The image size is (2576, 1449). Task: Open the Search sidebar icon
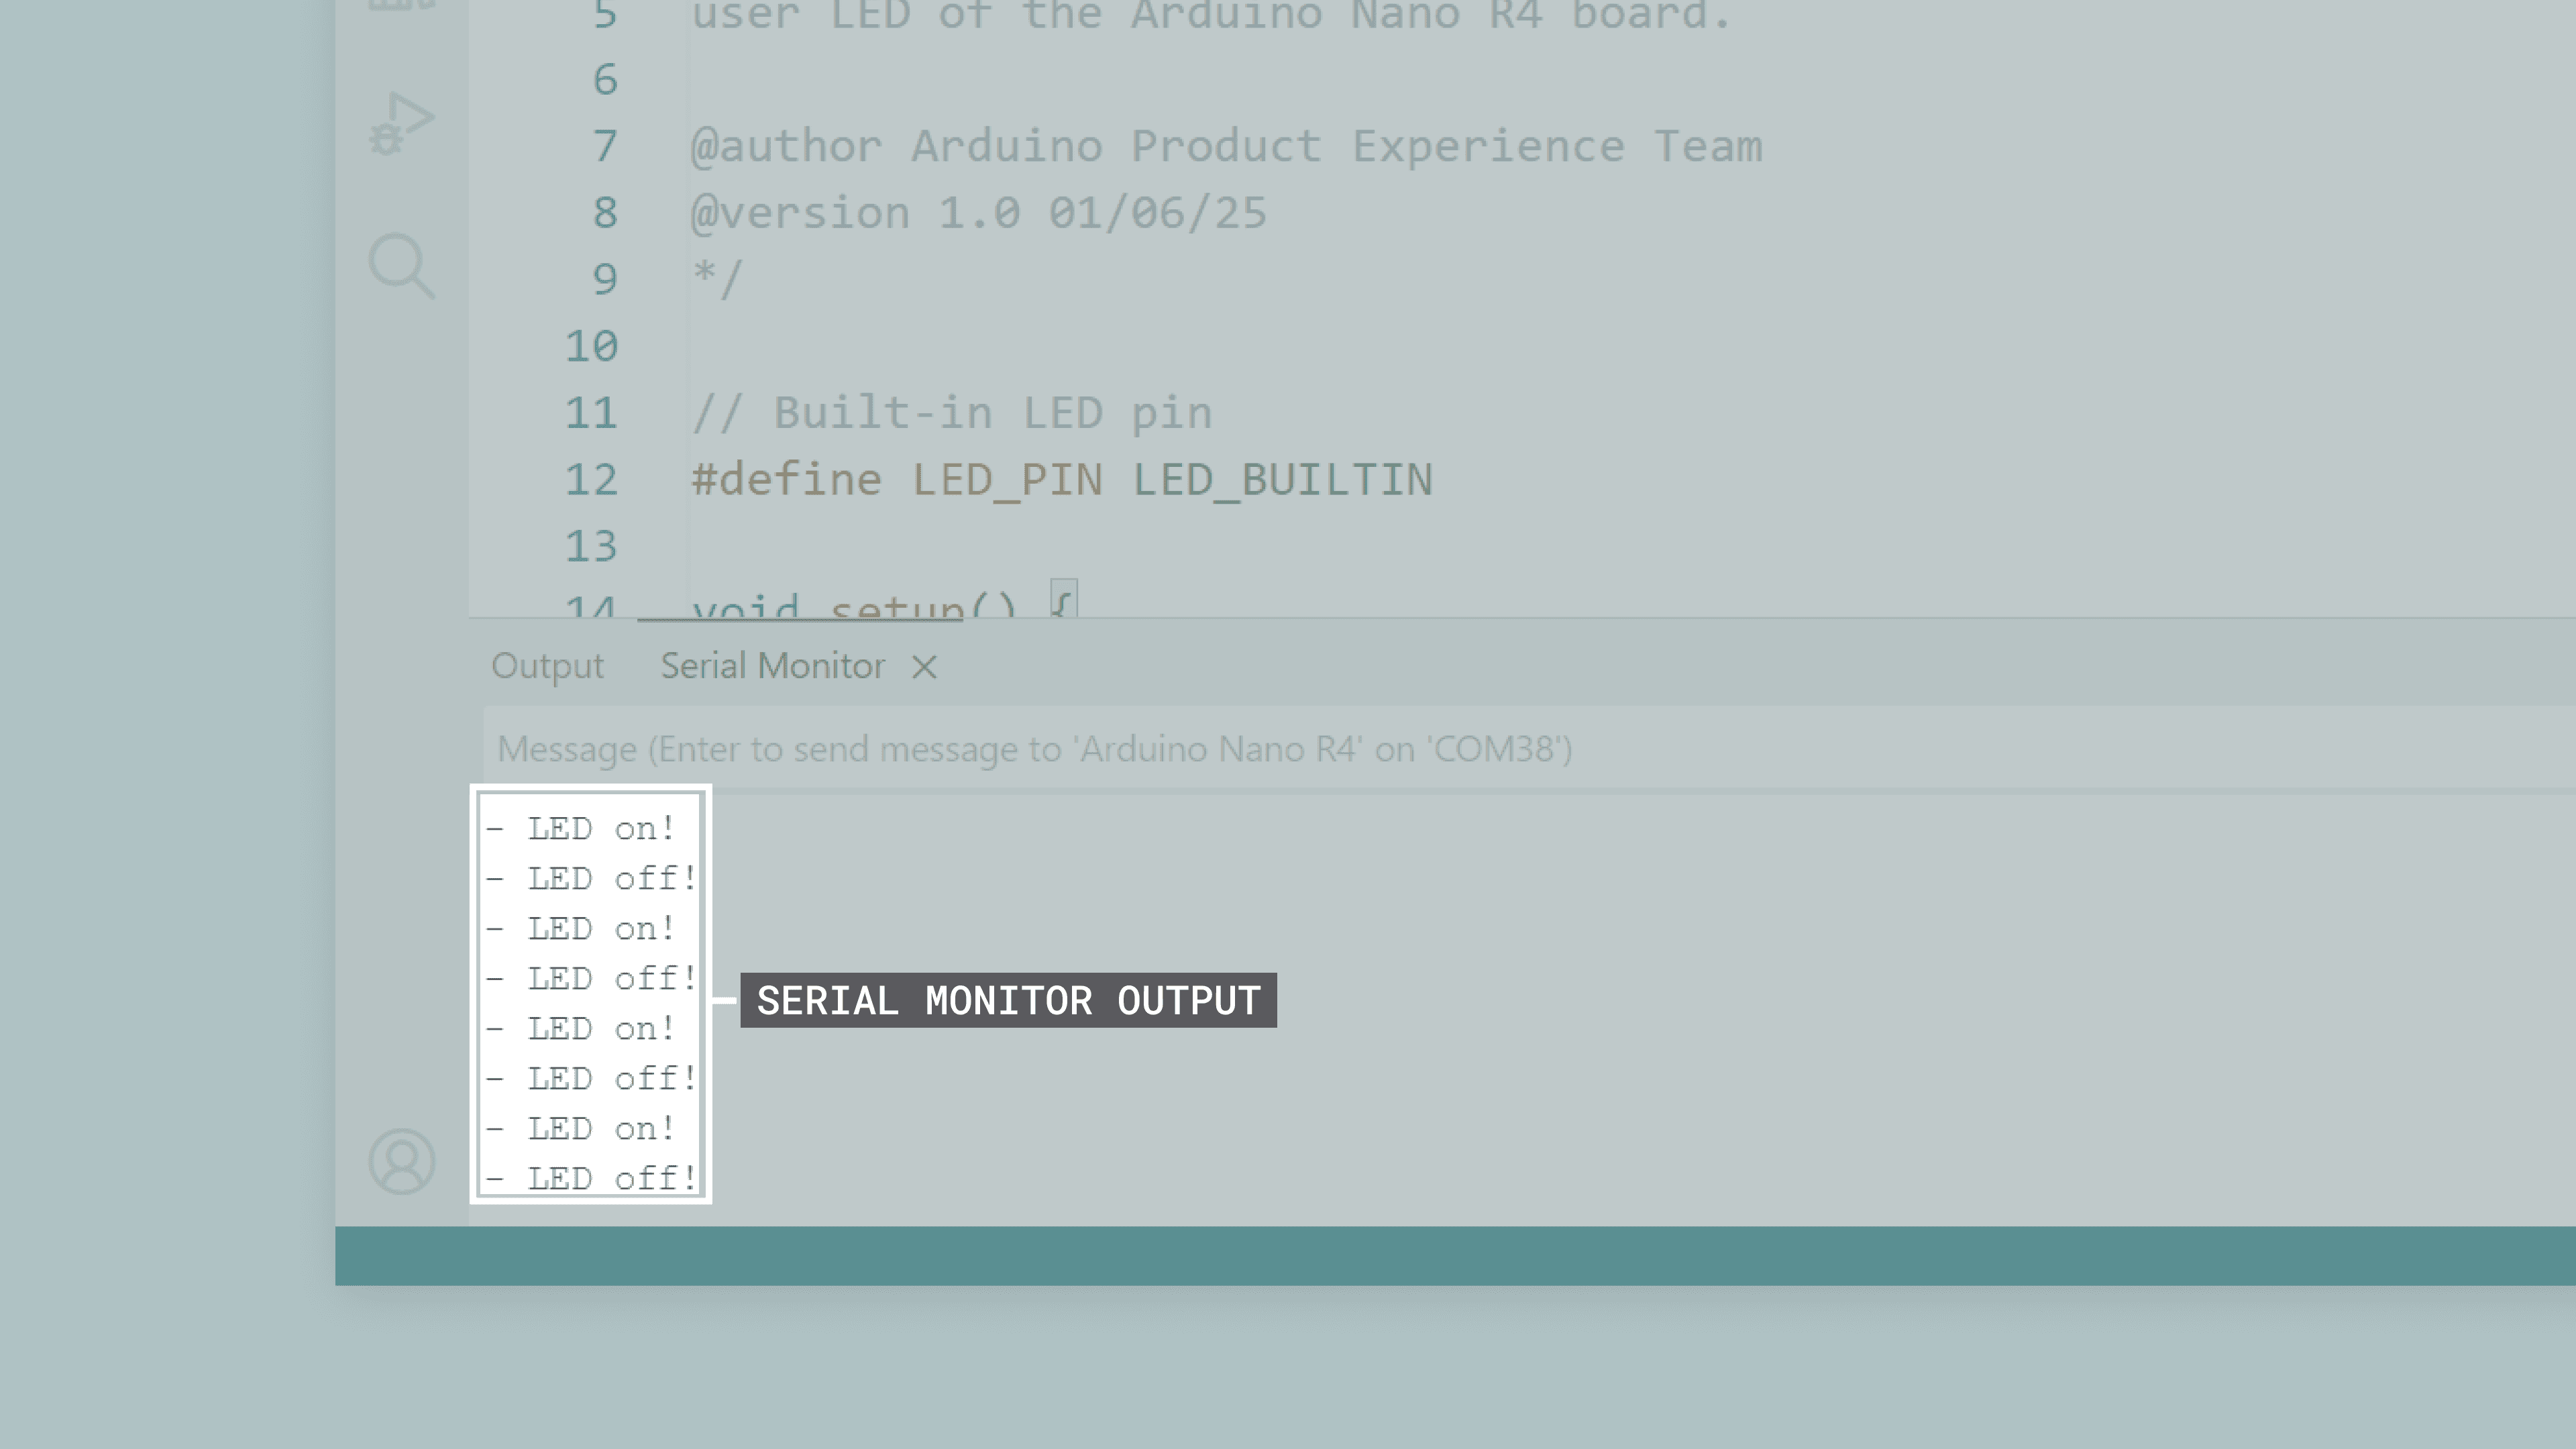(x=401, y=266)
